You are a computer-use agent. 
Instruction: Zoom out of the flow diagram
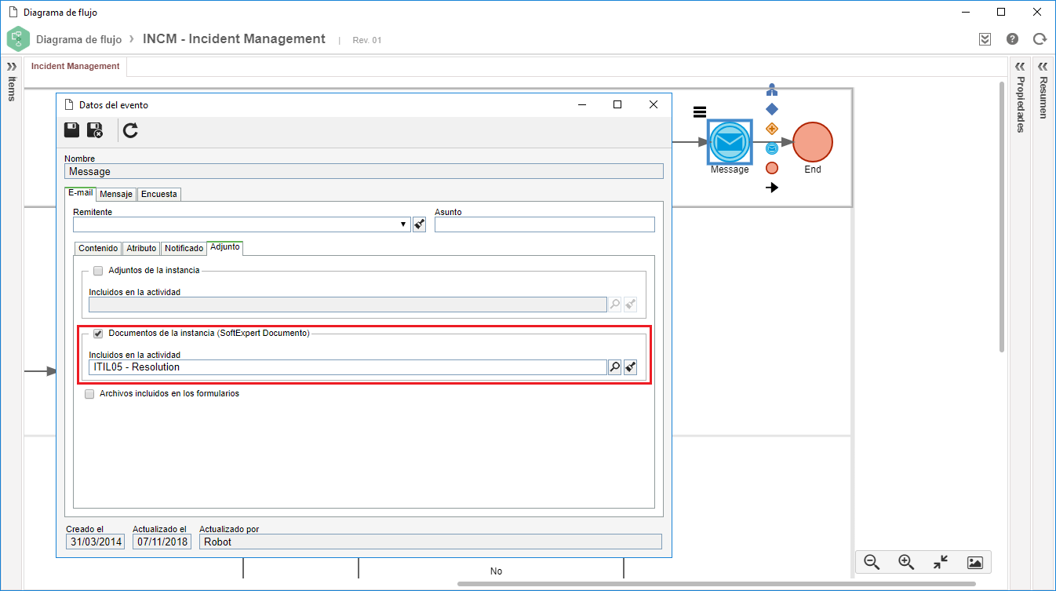tap(872, 562)
